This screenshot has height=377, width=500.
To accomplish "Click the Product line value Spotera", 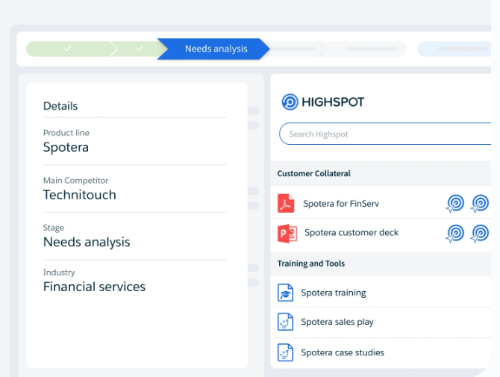I will [66, 147].
